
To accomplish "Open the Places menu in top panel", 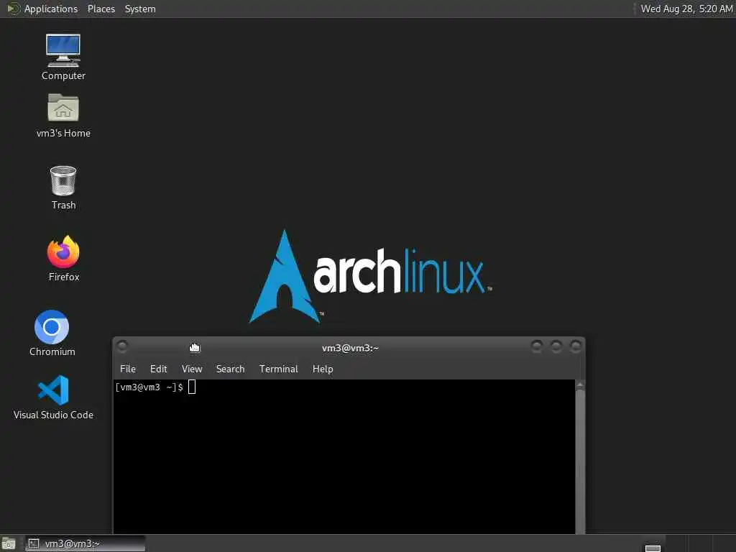I will tap(101, 9).
